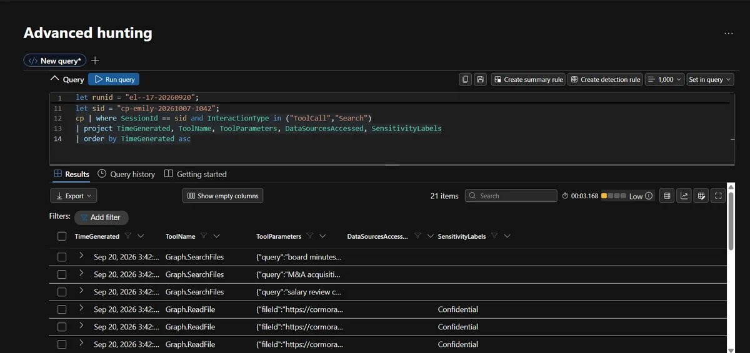Open the Set in query time range dropdown
The width and height of the screenshot is (750, 353).
tap(710, 79)
